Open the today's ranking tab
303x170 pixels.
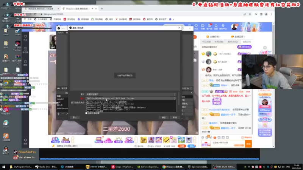(x=206, y=42)
